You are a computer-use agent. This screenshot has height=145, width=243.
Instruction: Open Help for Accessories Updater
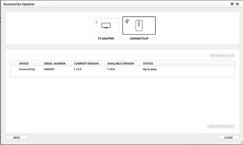pyautogui.click(x=17, y=138)
